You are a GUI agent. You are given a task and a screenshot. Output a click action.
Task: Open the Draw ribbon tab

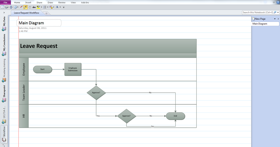(x=50, y=2)
